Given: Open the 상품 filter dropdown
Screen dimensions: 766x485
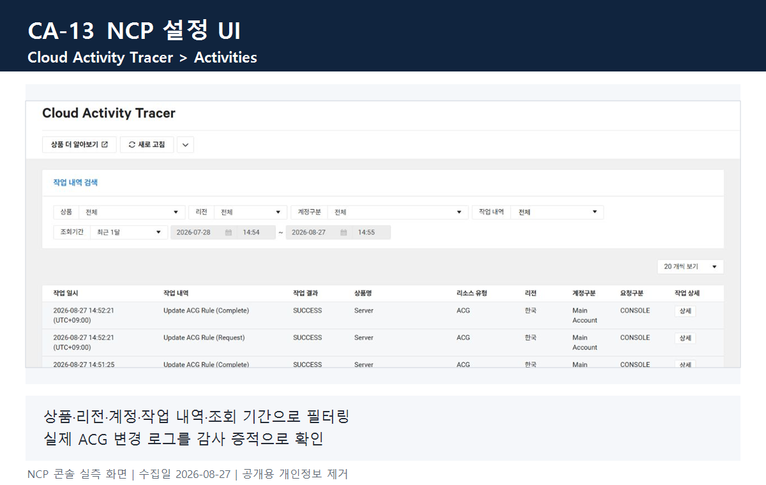Looking at the screenshot, I should pos(131,213).
